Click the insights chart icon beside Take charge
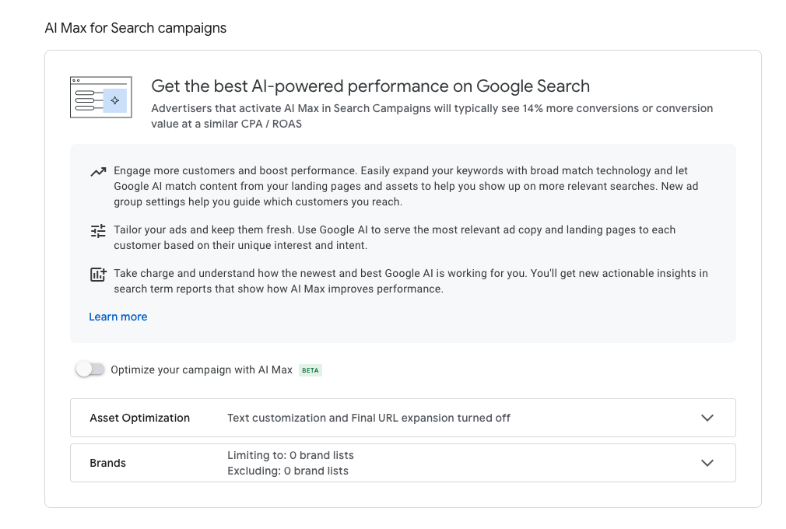This screenshot has height=529, width=786. [98, 274]
